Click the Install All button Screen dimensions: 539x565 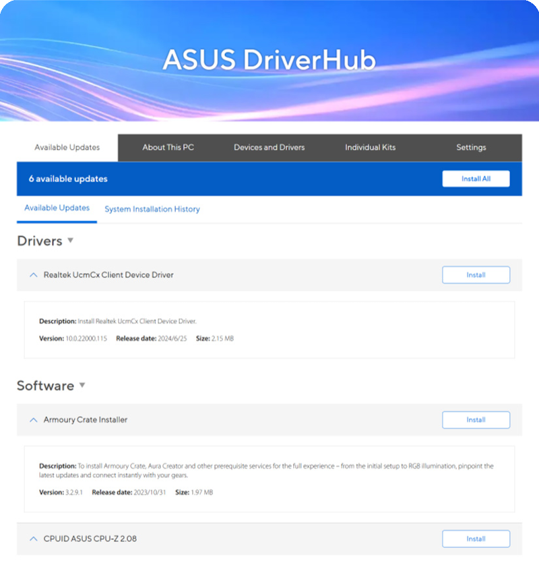click(x=476, y=179)
